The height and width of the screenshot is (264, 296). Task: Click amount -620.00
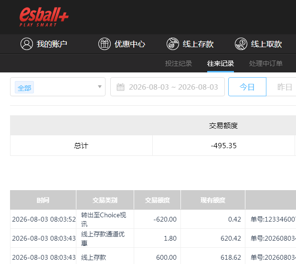[x=165, y=219]
